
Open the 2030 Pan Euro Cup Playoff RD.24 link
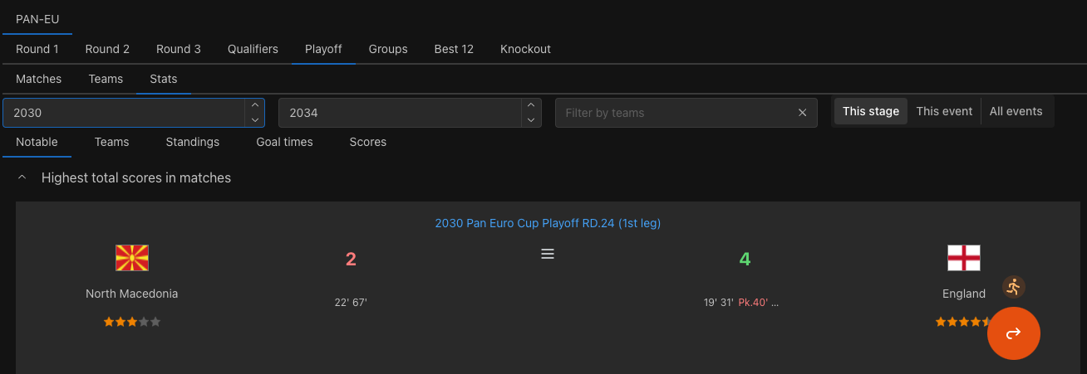548,223
